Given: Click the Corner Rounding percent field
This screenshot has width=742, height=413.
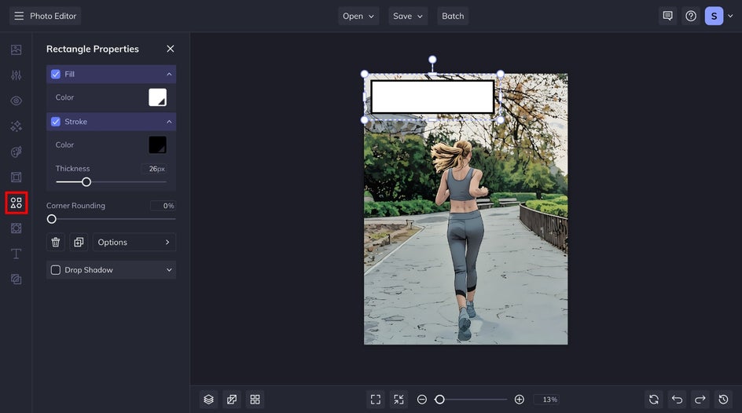Looking at the screenshot, I should (x=162, y=206).
